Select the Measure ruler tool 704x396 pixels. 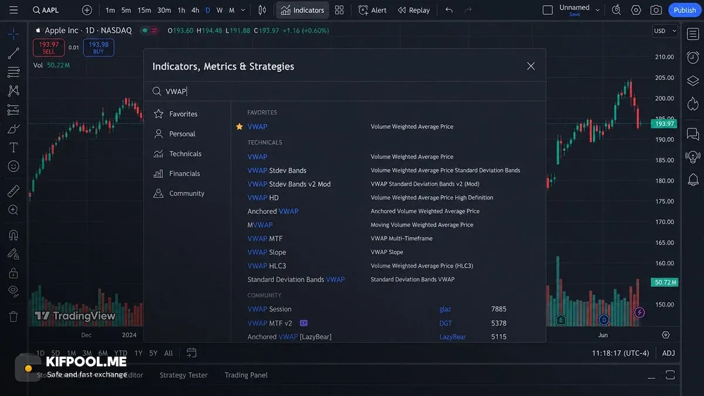coord(13,191)
